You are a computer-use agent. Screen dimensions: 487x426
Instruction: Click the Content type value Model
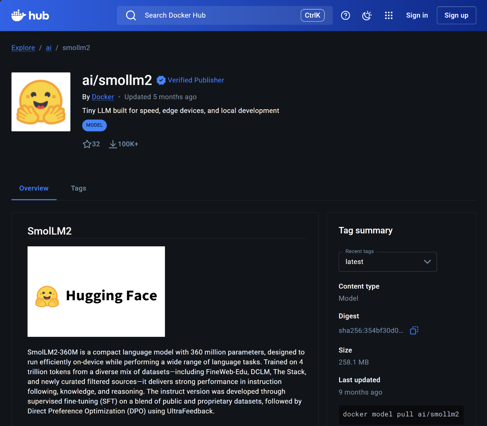point(348,298)
